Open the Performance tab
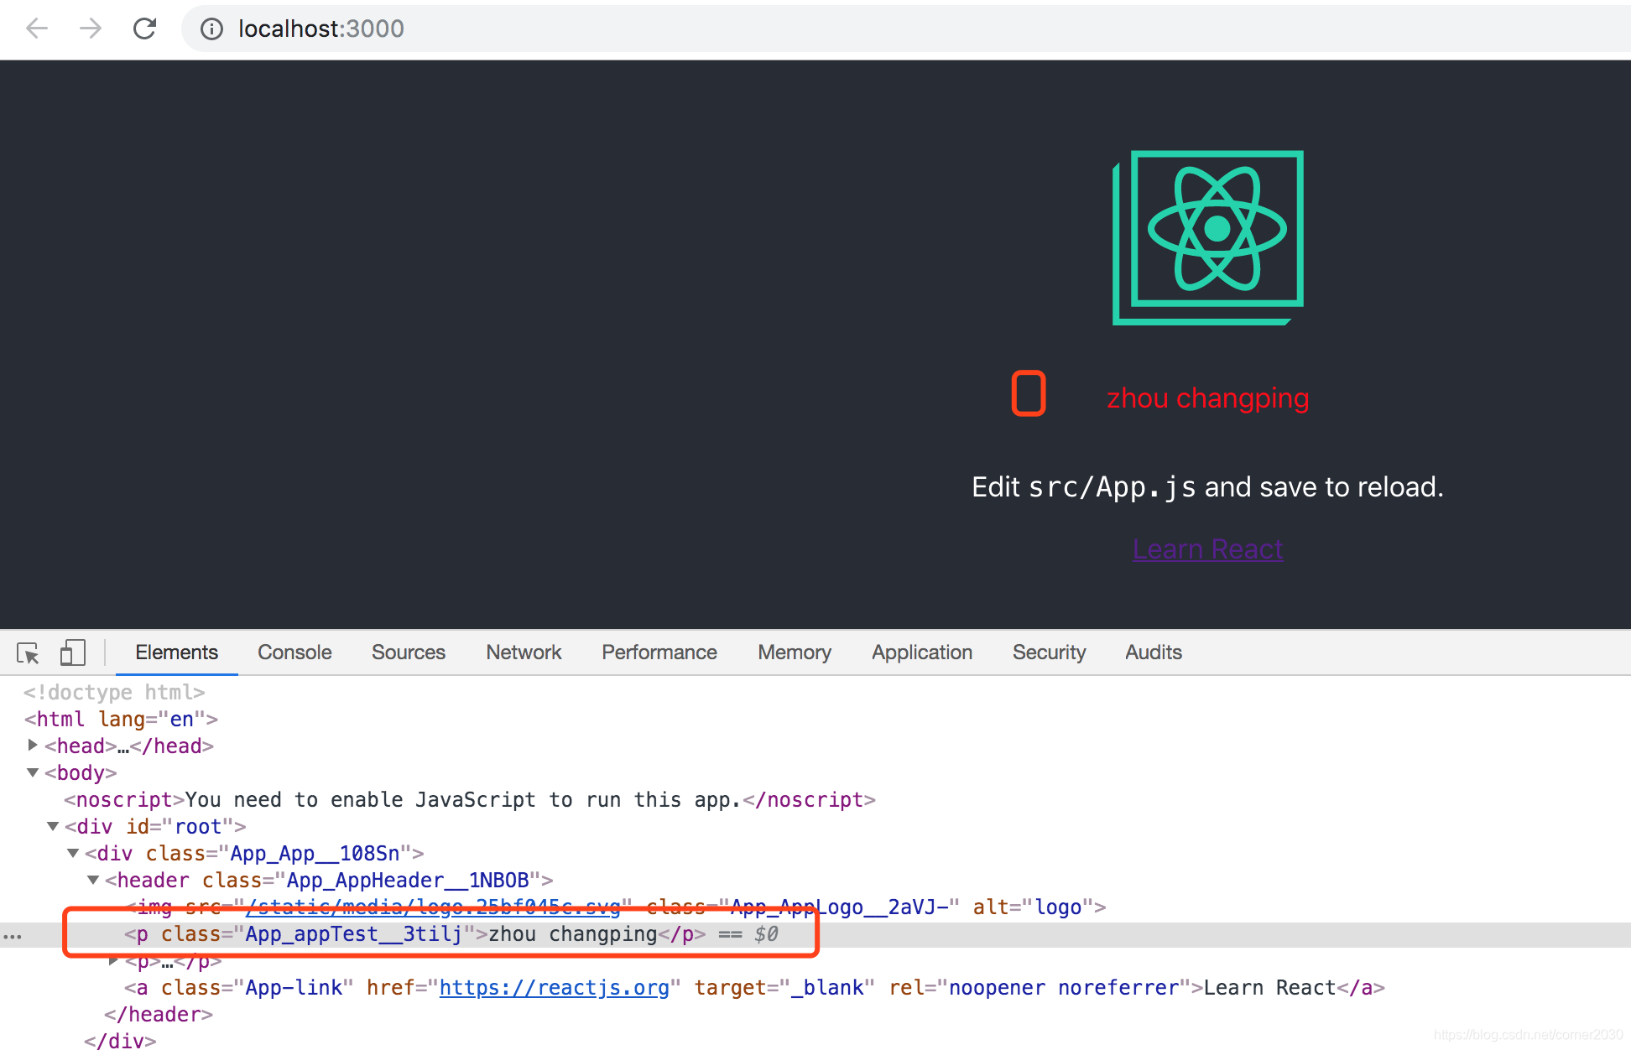Viewport: 1631px width, 1050px height. 659,652
